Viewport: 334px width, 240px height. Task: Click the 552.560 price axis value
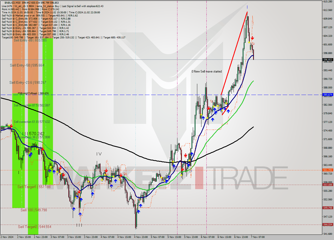click(328, 199)
